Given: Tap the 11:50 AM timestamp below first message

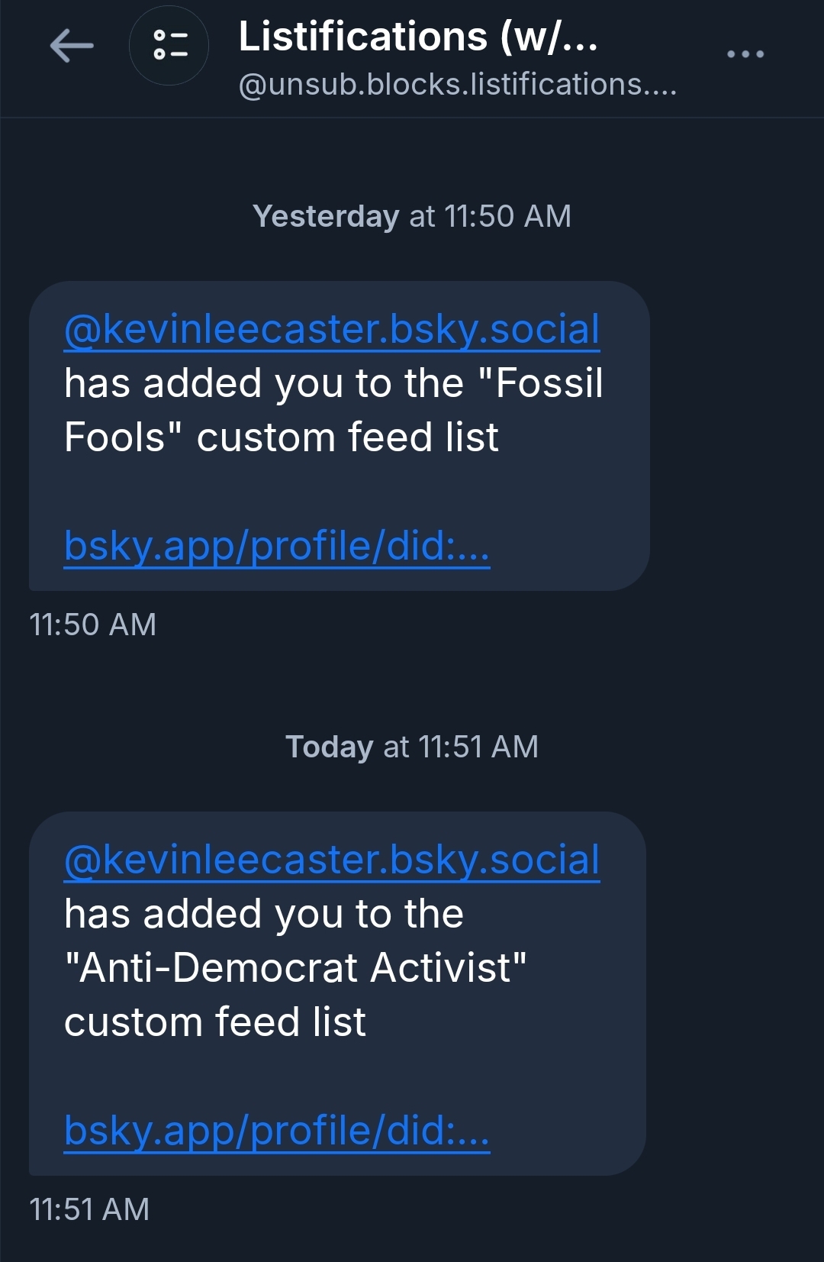Looking at the screenshot, I should 92,625.
